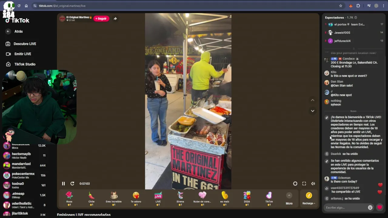Send the Sirena gift
This screenshot has height=218, width=388.
click(180, 199)
